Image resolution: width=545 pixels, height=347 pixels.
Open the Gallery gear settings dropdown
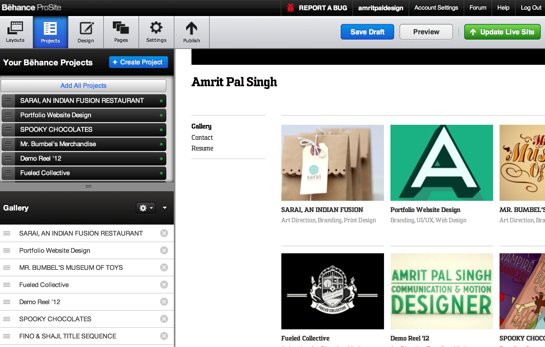point(146,208)
